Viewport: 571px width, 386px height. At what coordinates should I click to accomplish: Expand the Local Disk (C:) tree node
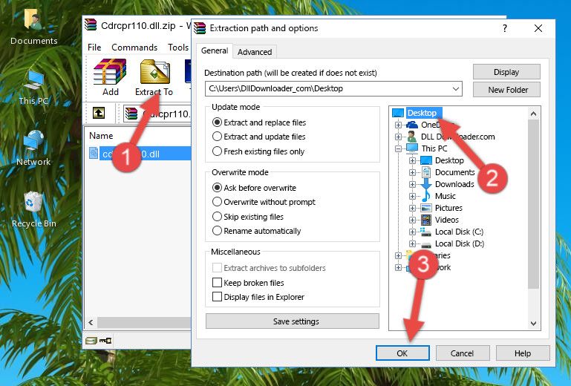pyautogui.click(x=412, y=232)
